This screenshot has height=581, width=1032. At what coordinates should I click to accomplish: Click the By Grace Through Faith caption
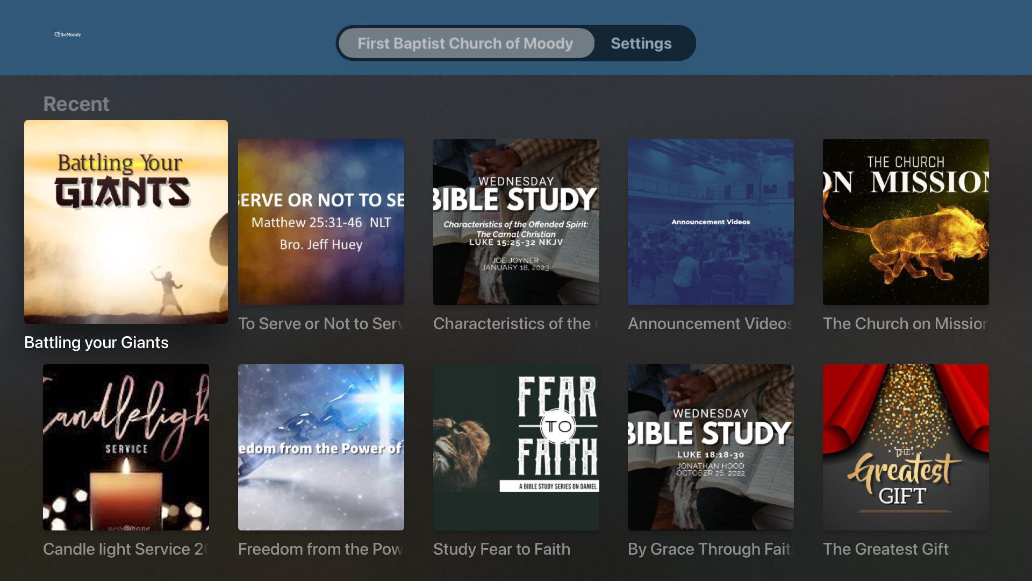point(708,549)
